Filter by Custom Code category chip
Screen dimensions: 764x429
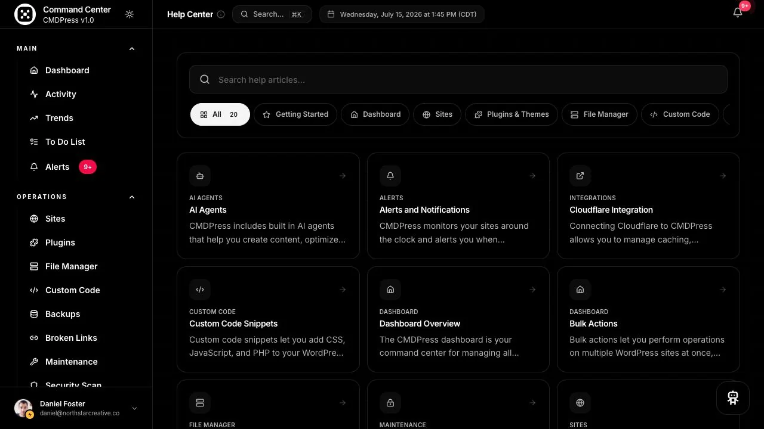(680, 114)
